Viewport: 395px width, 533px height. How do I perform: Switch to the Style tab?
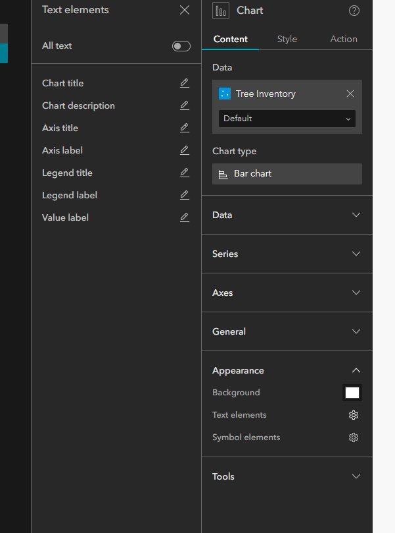(x=287, y=39)
